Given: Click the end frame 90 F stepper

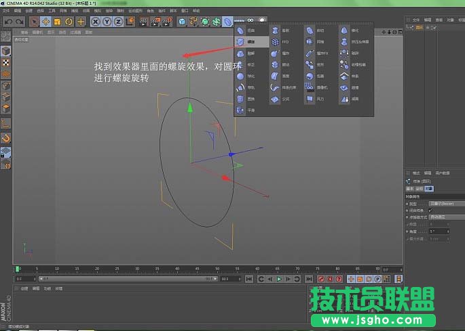Looking at the screenshot, I should click(240, 279).
